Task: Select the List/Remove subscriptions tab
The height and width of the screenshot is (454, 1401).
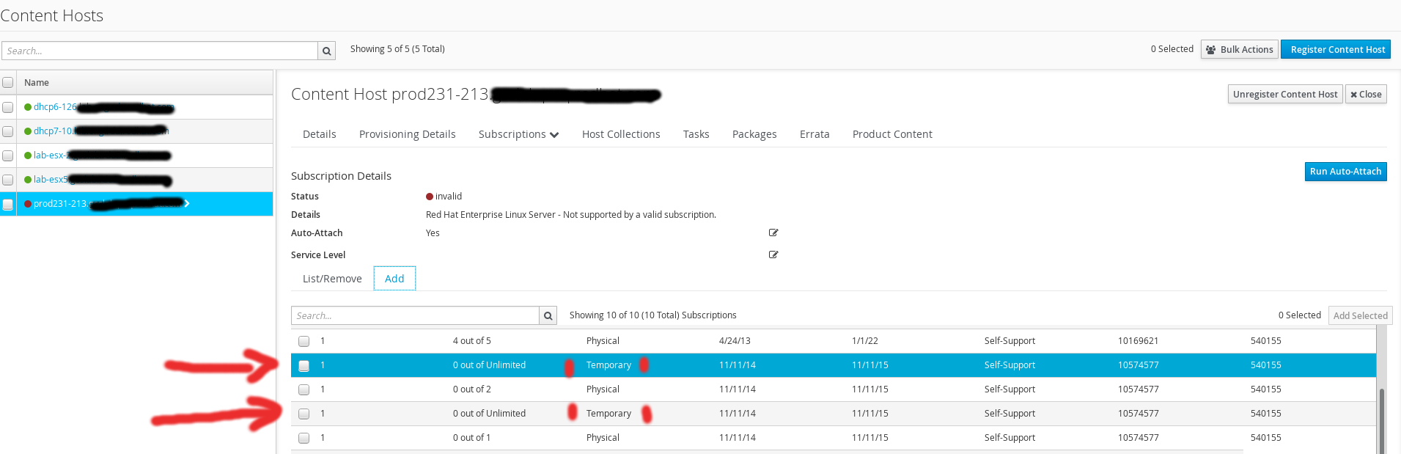Action: tap(332, 279)
